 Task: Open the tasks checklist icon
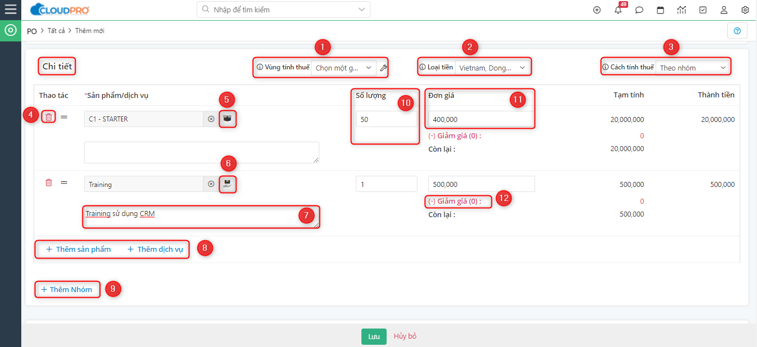(703, 10)
